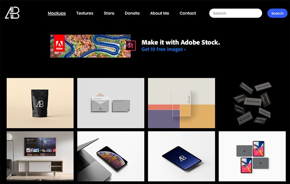Open the isometric dark blue iPad mockup
This screenshot has width=290, height=184.
[x=182, y=156]
